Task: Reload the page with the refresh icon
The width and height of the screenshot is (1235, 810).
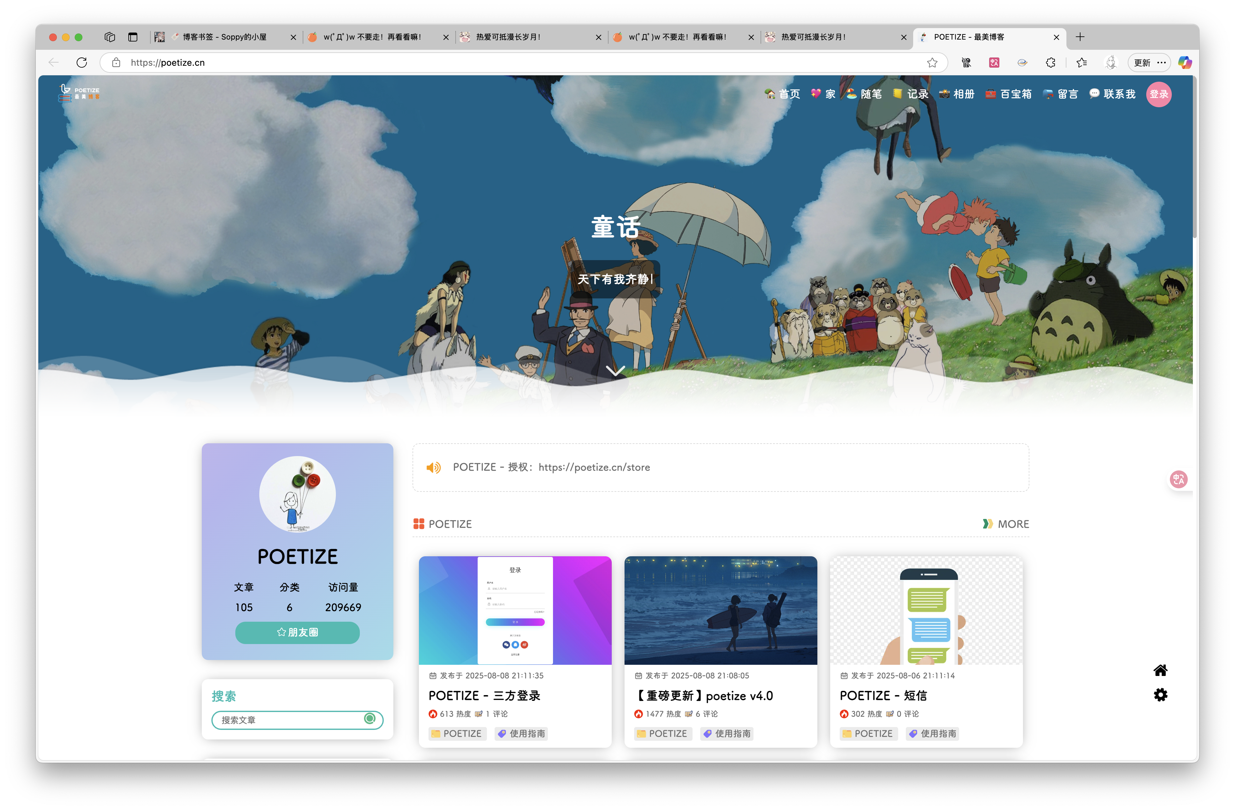Action: (x=82, y=63)
